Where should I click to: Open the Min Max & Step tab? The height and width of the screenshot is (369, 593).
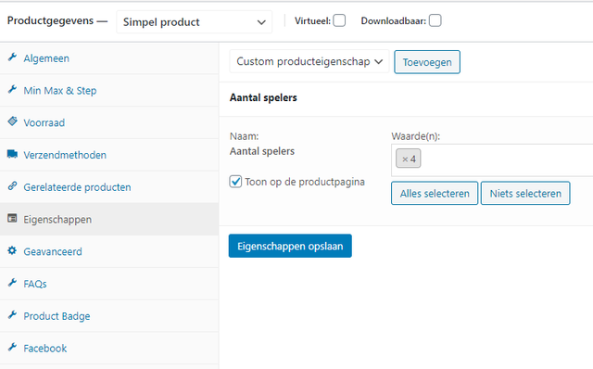coord(109,91)
